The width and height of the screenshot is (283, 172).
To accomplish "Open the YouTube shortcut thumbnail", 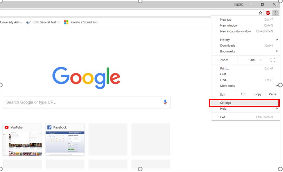I will 22,140.
